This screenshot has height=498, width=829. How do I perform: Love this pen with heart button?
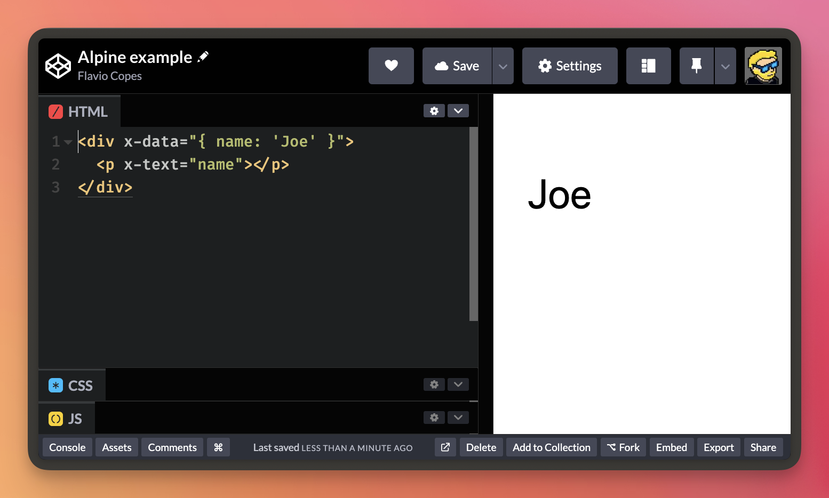click(x=391, y=66)
